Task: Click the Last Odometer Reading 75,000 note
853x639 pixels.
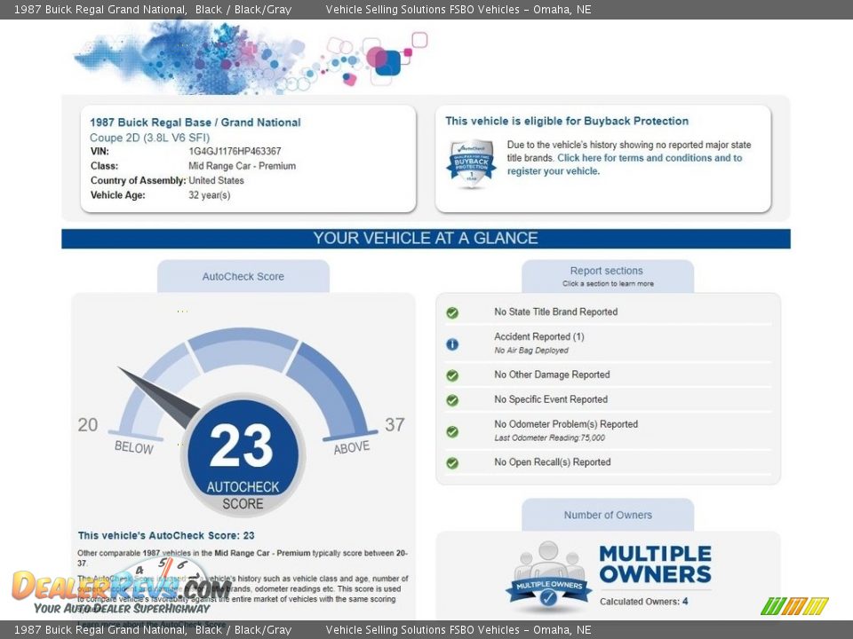Action: tap(549, 438)
